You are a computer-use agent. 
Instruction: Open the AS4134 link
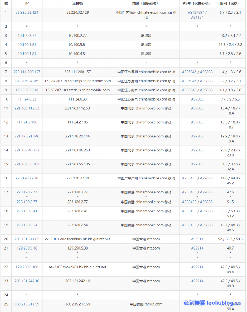[197, 17]
